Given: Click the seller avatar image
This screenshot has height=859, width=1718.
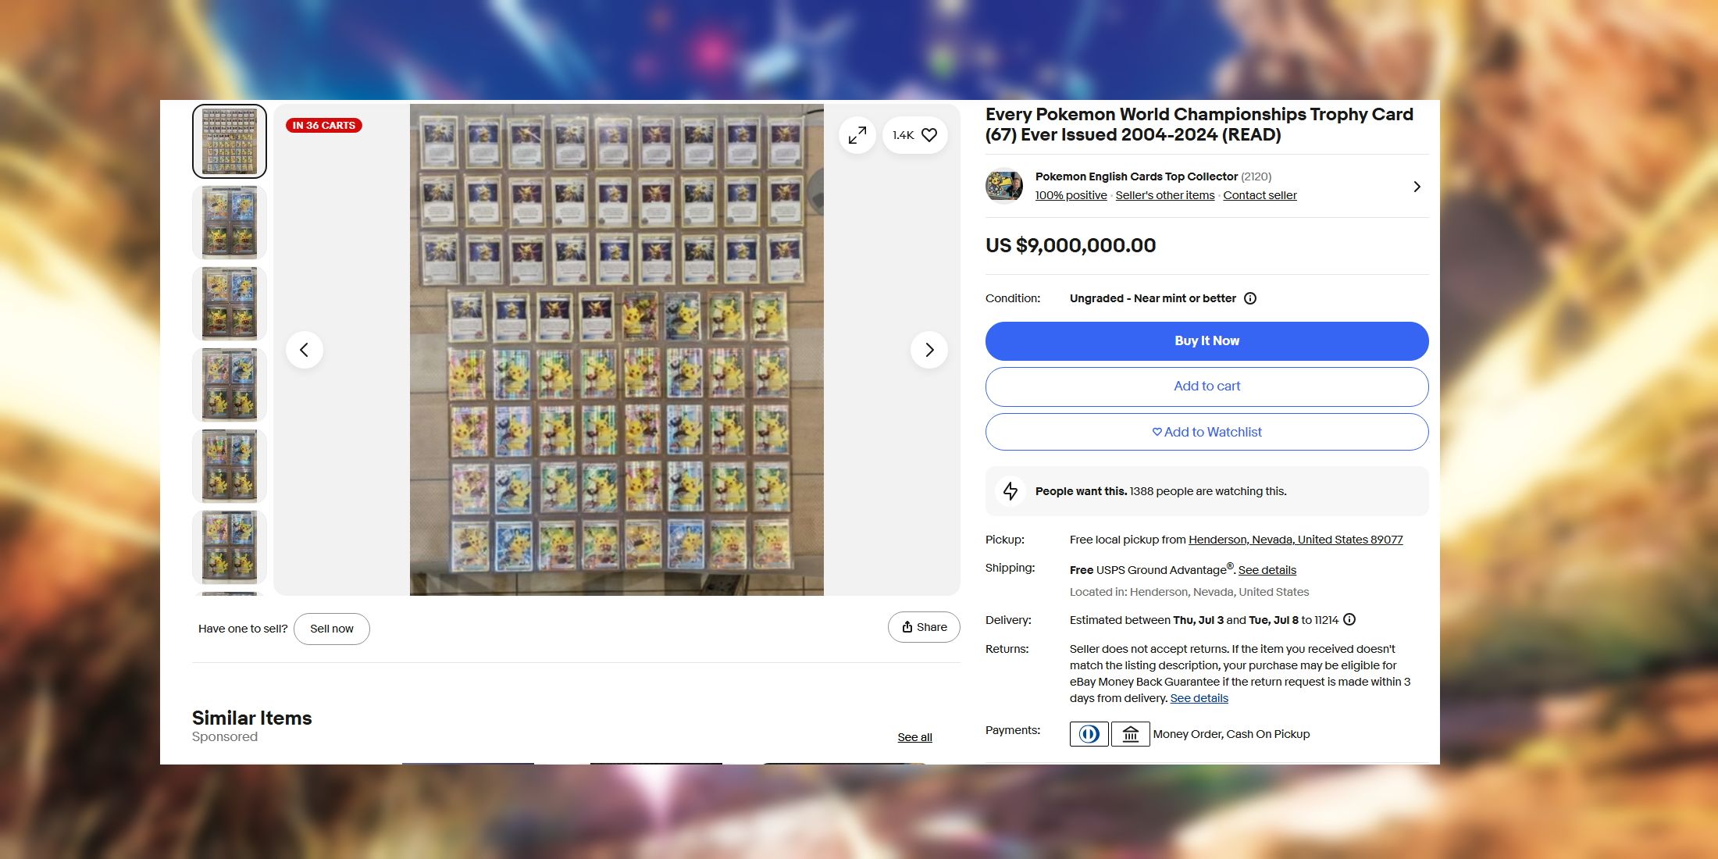Looking at the screenshot, I should (x=1004, y=186).
